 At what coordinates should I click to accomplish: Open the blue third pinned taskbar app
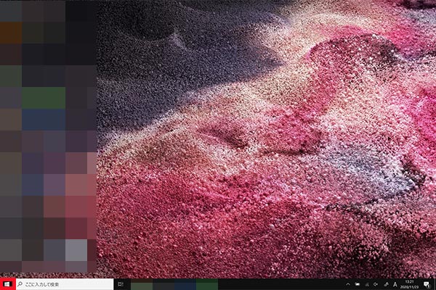185,284
